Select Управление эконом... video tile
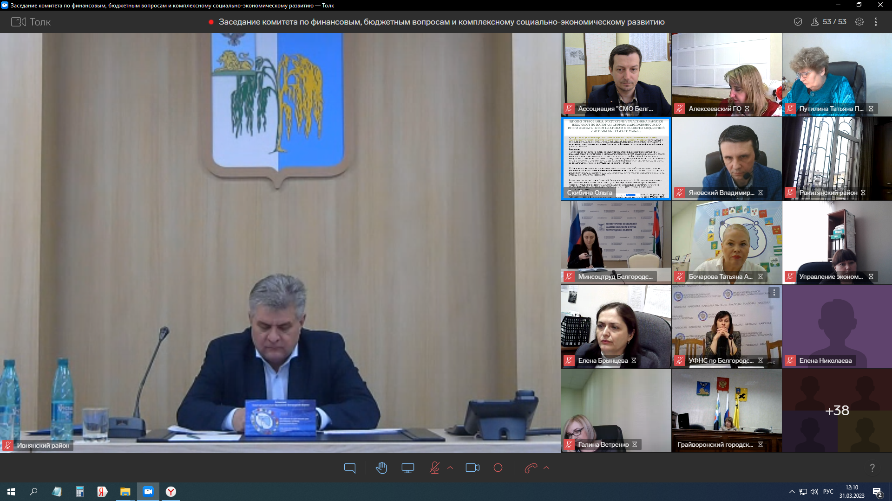The image size is (892, 501). (837, 242)
